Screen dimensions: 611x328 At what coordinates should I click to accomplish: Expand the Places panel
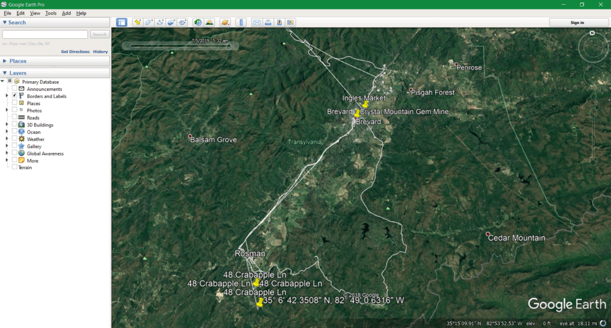coord(5,61)
